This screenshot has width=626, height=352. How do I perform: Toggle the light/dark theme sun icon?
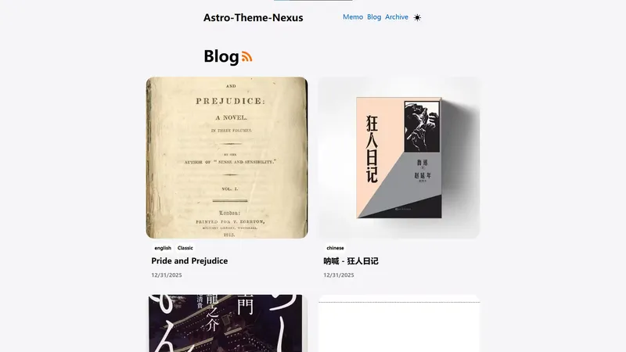pos(417,17)
